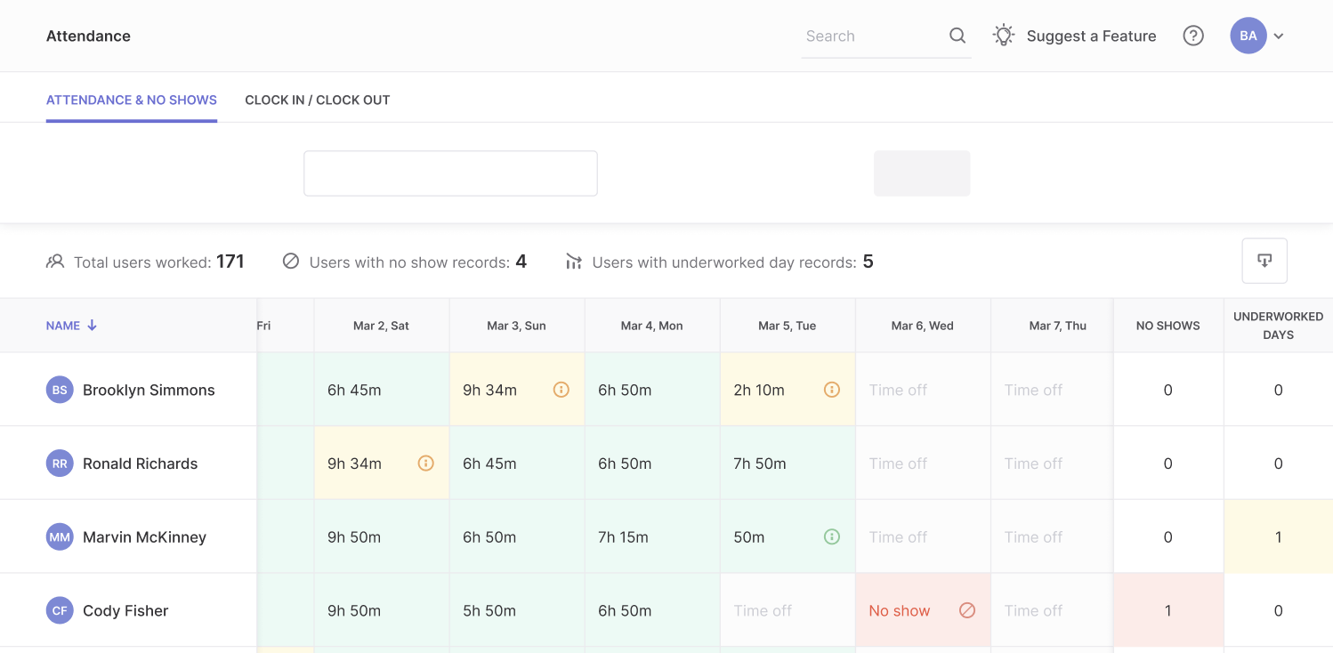Click the warning icon on Ronald's Saturday entry
Screen dimensions: 1333x653
click(x=426, y=463)
